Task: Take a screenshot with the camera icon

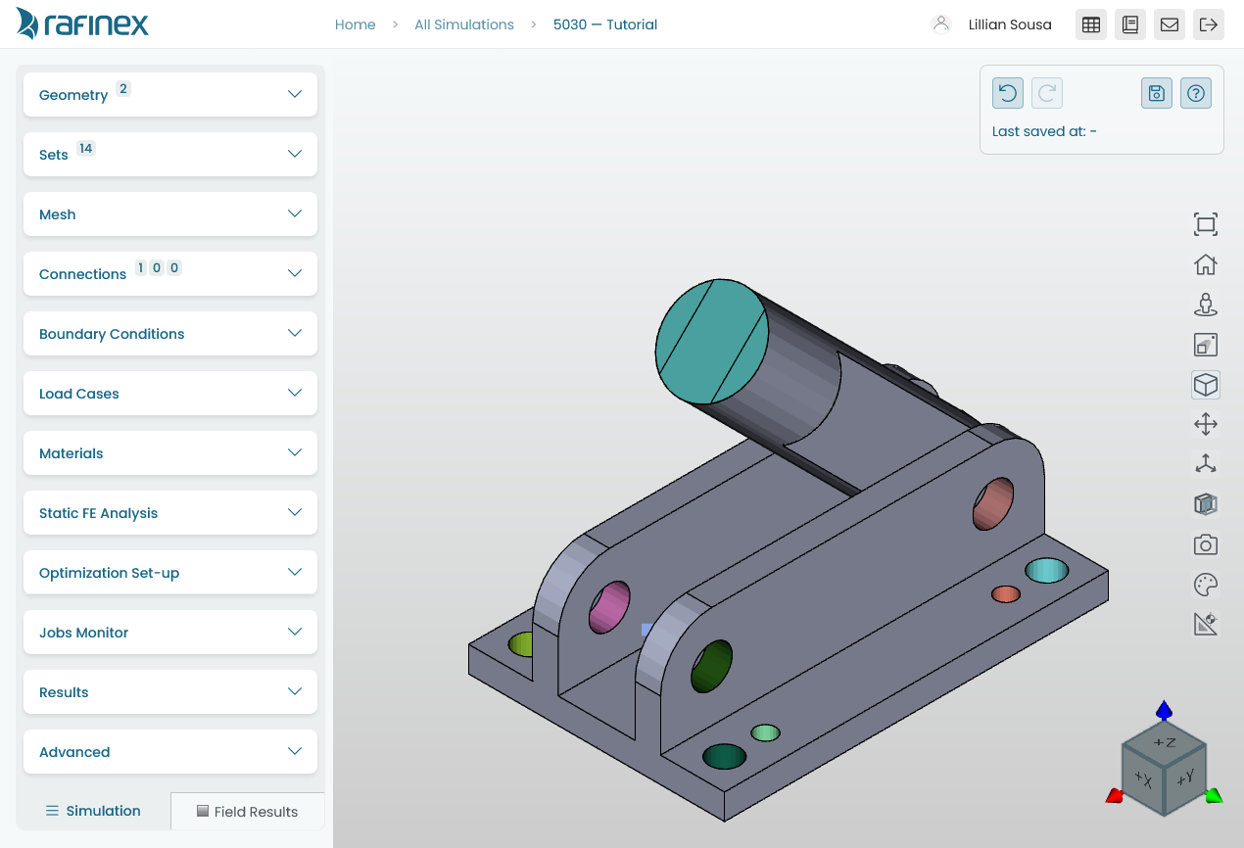Action: click(1206, 544)
